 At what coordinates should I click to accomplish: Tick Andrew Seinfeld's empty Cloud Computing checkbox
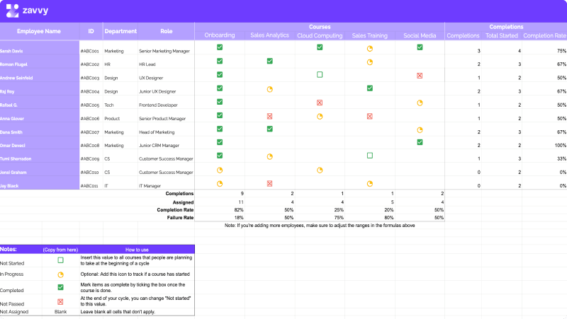pos(320,75)
